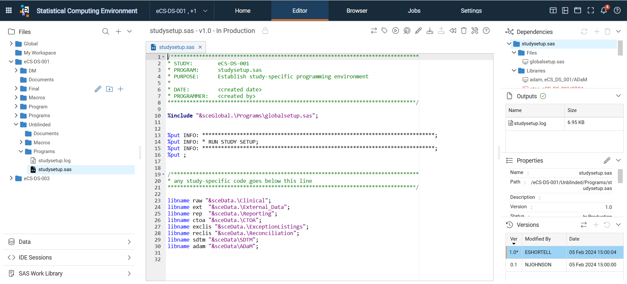This screenshot has width=627, height=284.
Task: Select the Editor tab
Action: (x=300, y=11)
